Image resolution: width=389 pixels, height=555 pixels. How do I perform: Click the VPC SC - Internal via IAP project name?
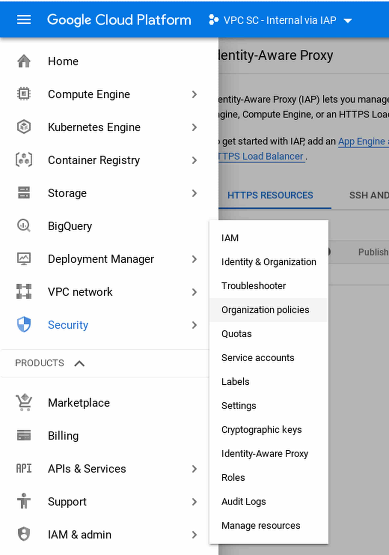[x=280, y=20]
